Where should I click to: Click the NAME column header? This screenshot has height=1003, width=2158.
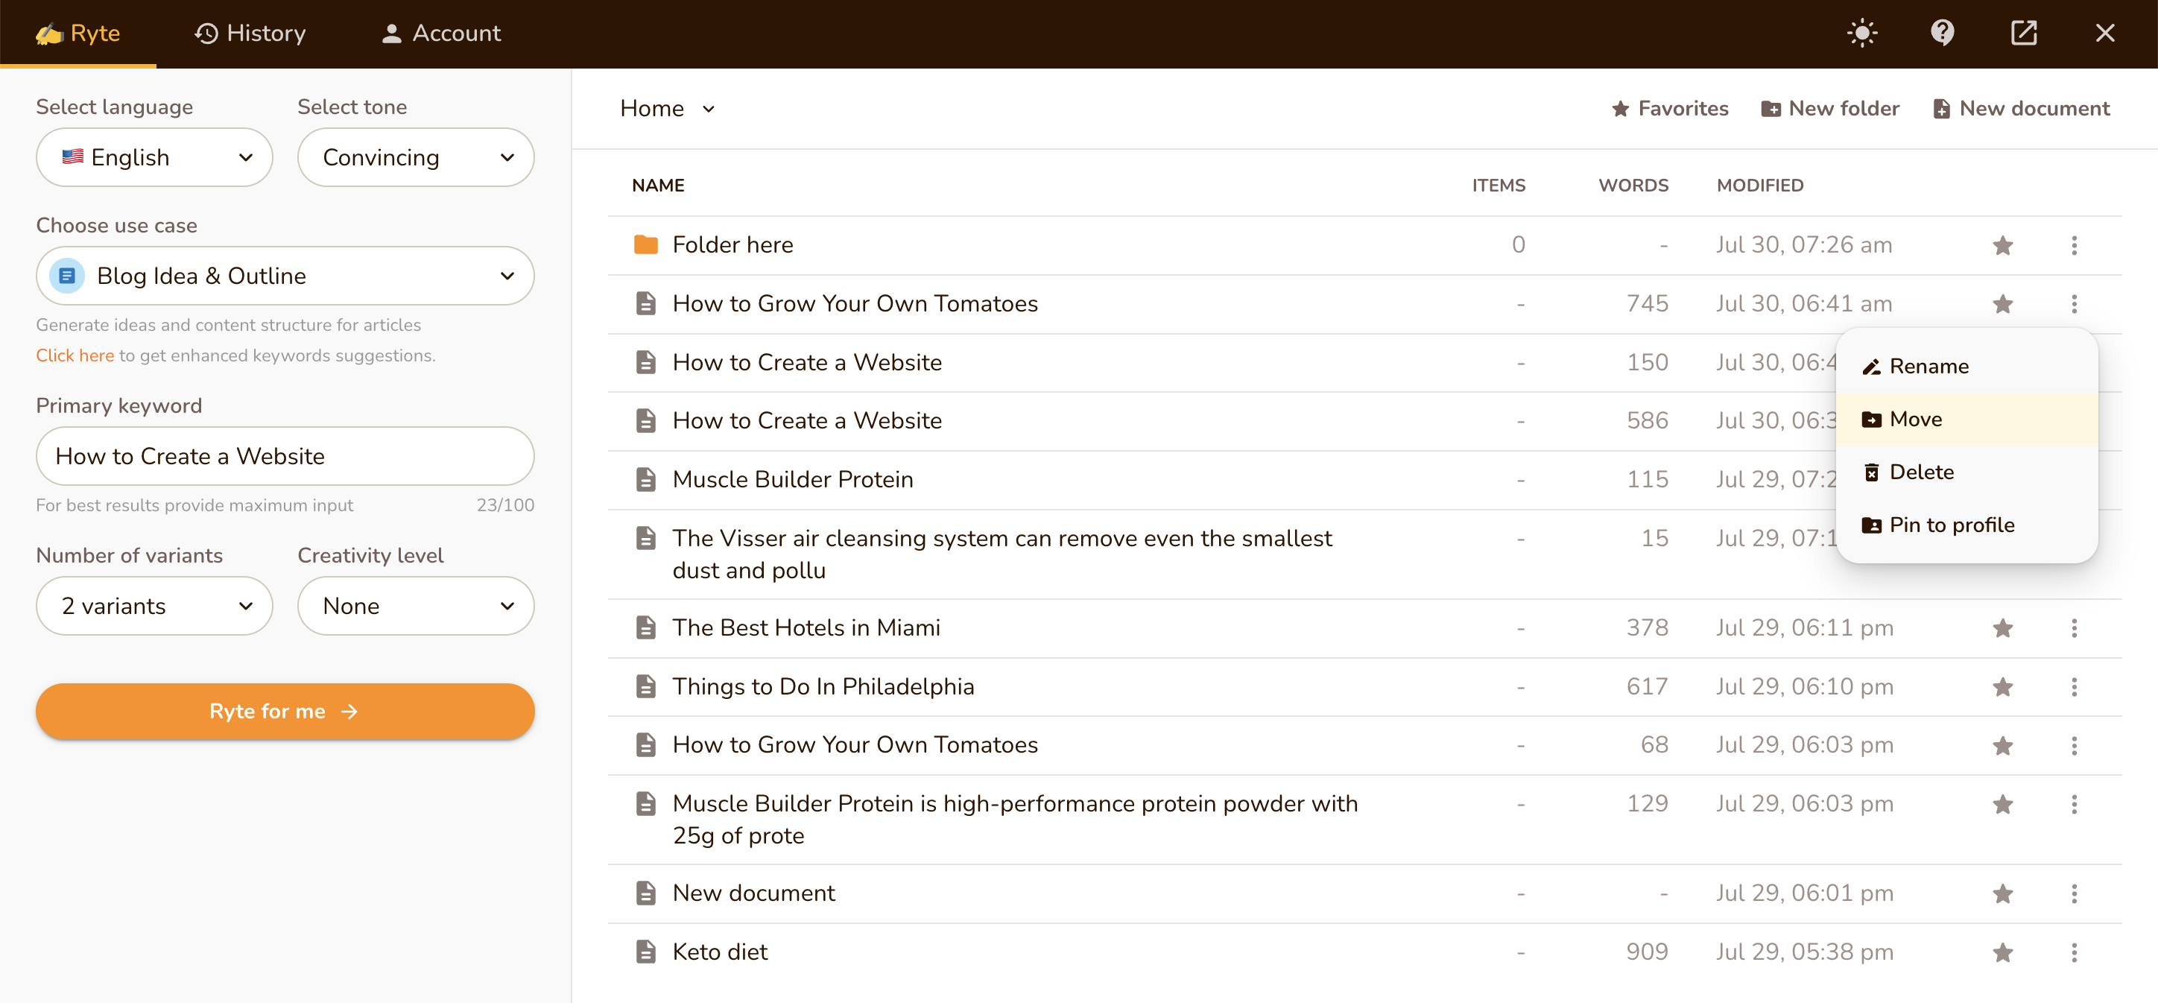(x=658, y=186)
